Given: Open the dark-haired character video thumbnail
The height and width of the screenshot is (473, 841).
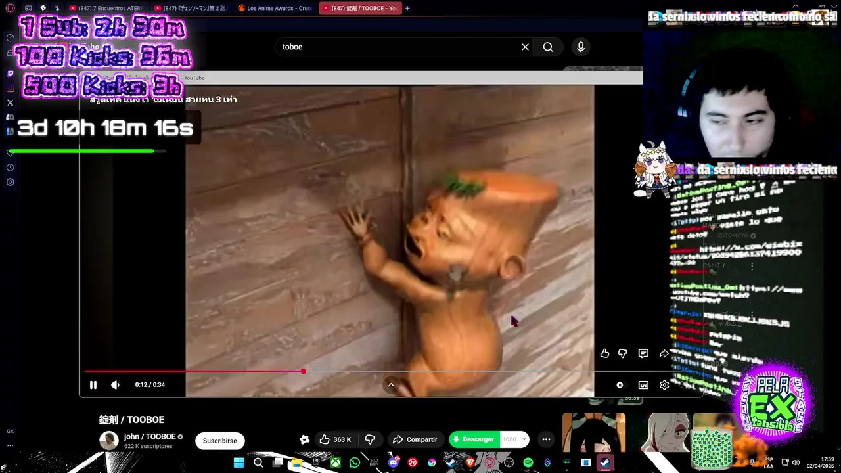Looking at the screenshot, I should (x=594, y=432).
